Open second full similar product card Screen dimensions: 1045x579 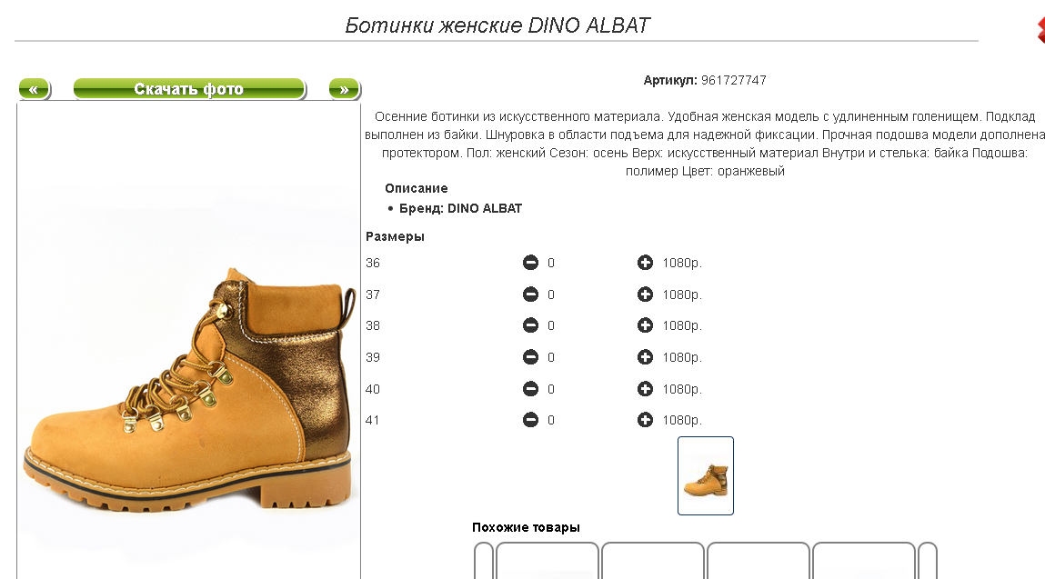tap(652, 560)
